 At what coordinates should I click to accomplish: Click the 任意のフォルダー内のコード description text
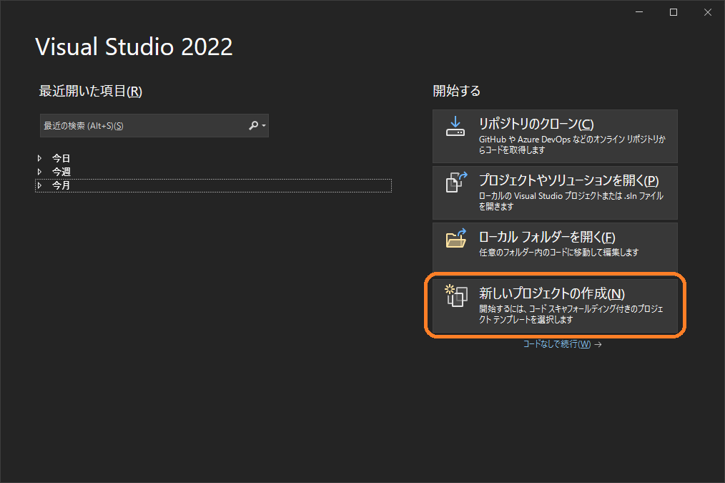point(558,252)
